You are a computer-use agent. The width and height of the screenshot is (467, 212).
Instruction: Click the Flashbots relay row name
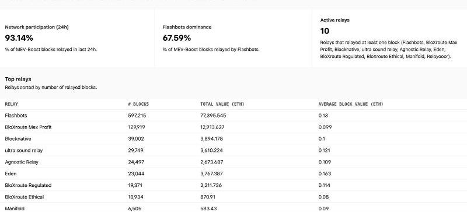16,116
